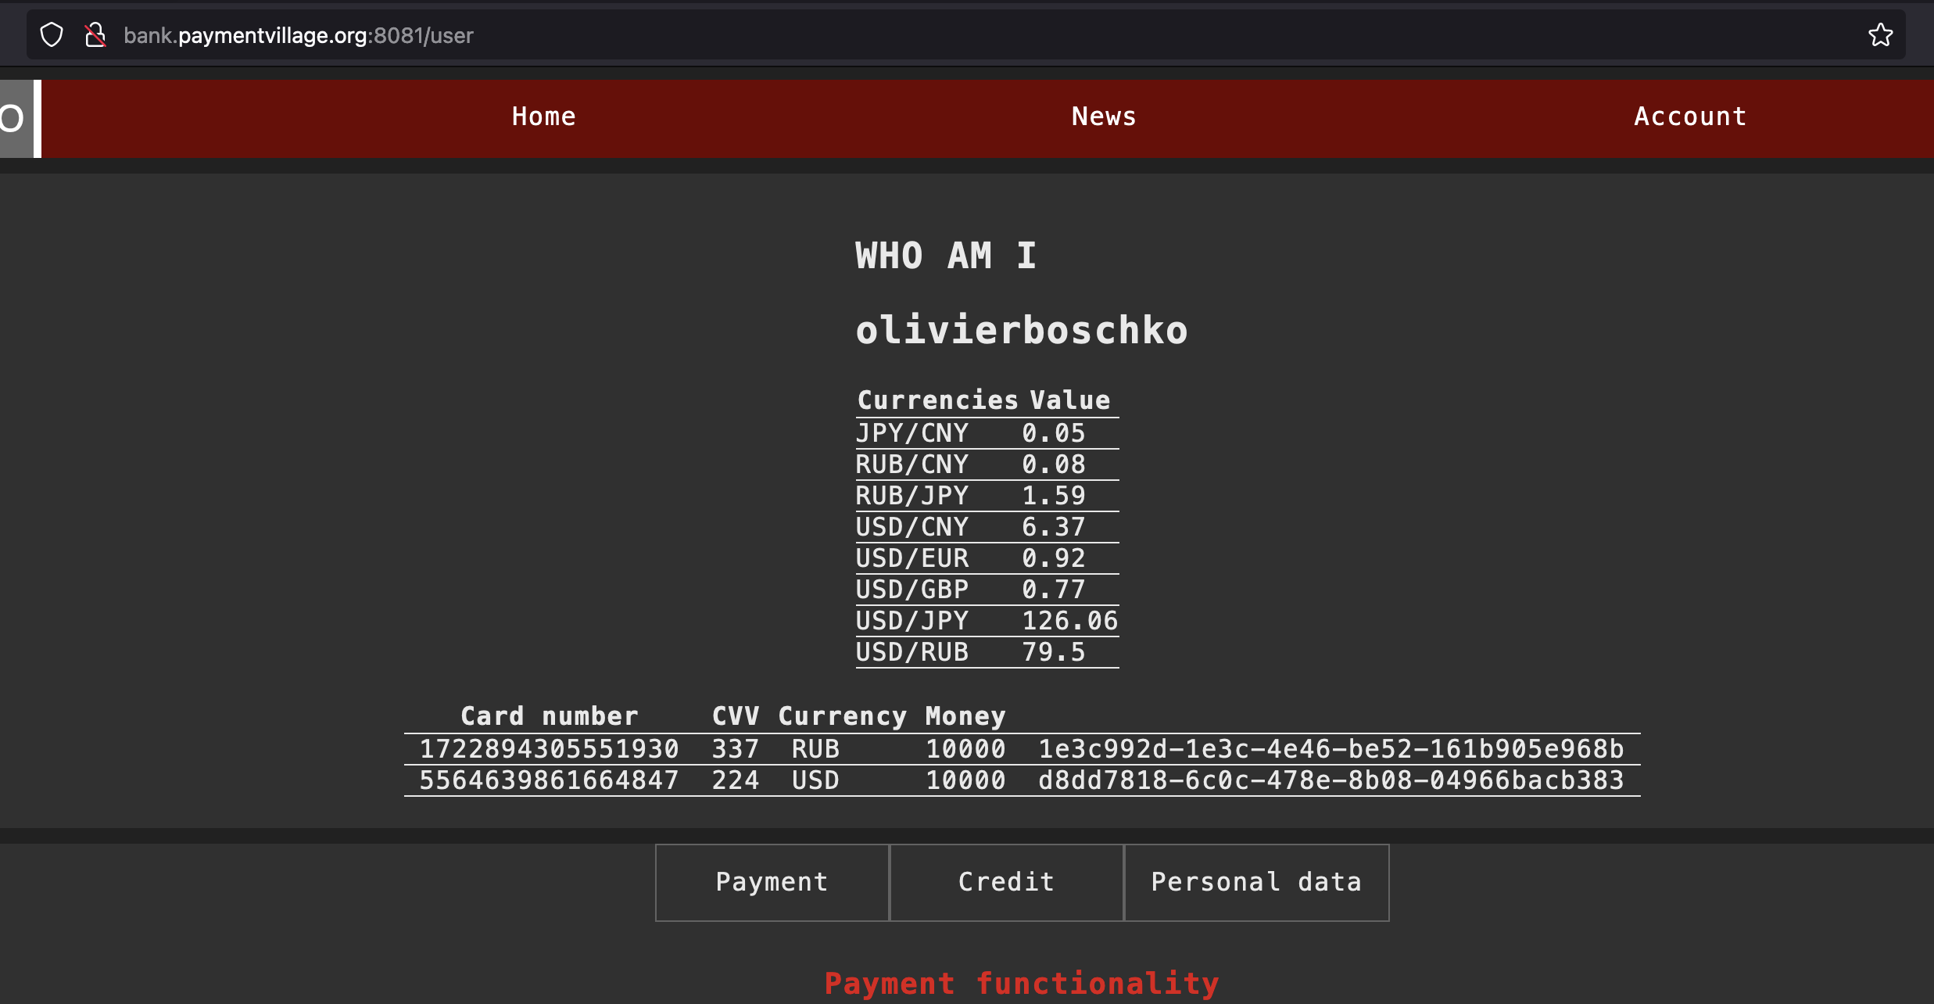Open the Home menu item
The image size is (1934, 1004).
pos(543,117)
